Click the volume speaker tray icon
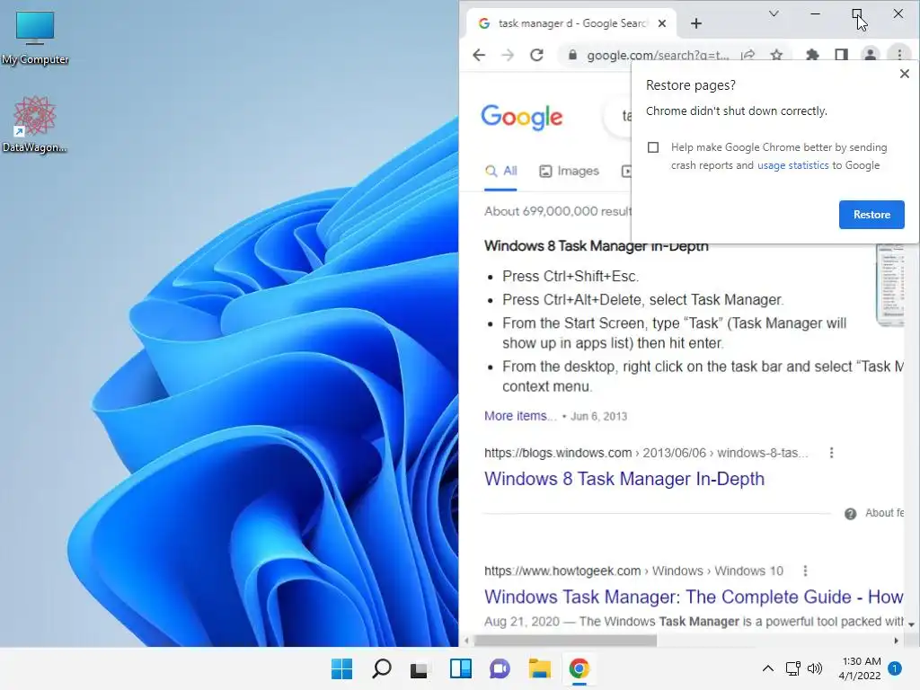Screen dimensions: 920x690 (814, 668)
